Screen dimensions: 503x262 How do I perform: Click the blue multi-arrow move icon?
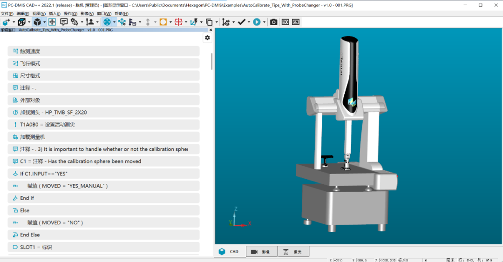point(122,22)
